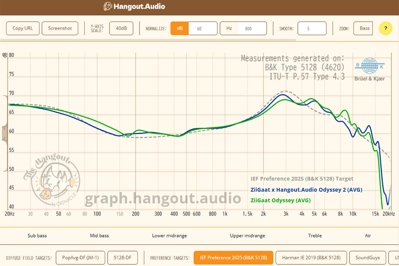Take a graph Screenshot
The height and width of the screenshot is (266, 399).
coord(60,28)
